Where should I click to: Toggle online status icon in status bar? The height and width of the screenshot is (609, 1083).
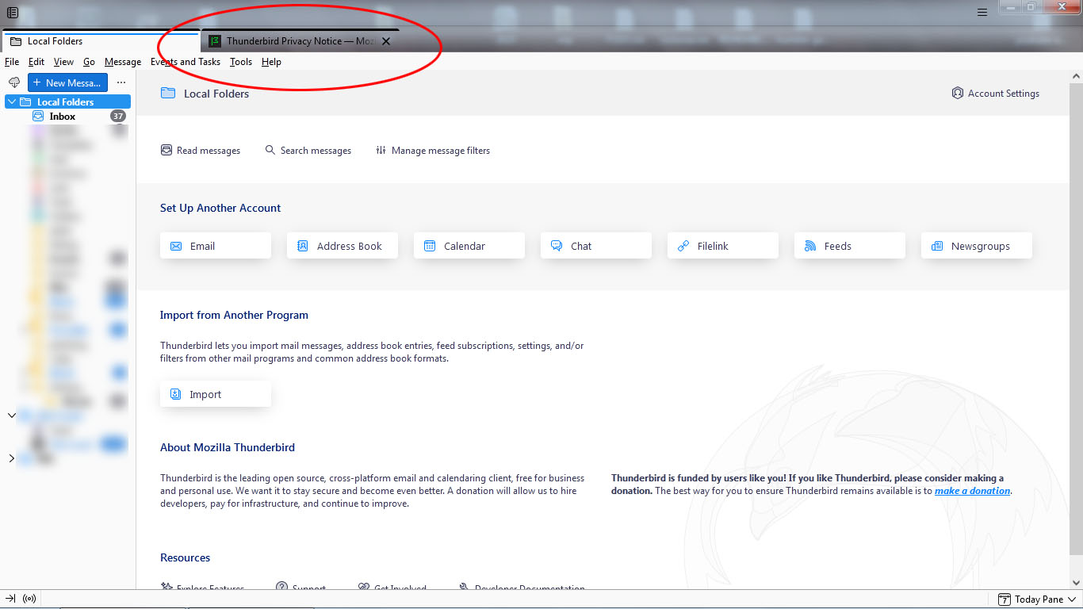click(x=30, y=599)
